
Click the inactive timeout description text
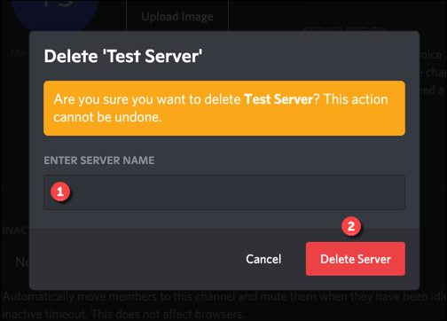click(224, 305)
